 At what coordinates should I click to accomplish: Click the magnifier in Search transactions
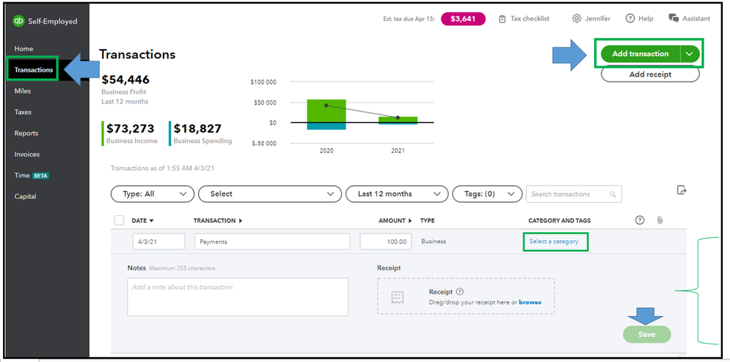[x=612, y=194]
